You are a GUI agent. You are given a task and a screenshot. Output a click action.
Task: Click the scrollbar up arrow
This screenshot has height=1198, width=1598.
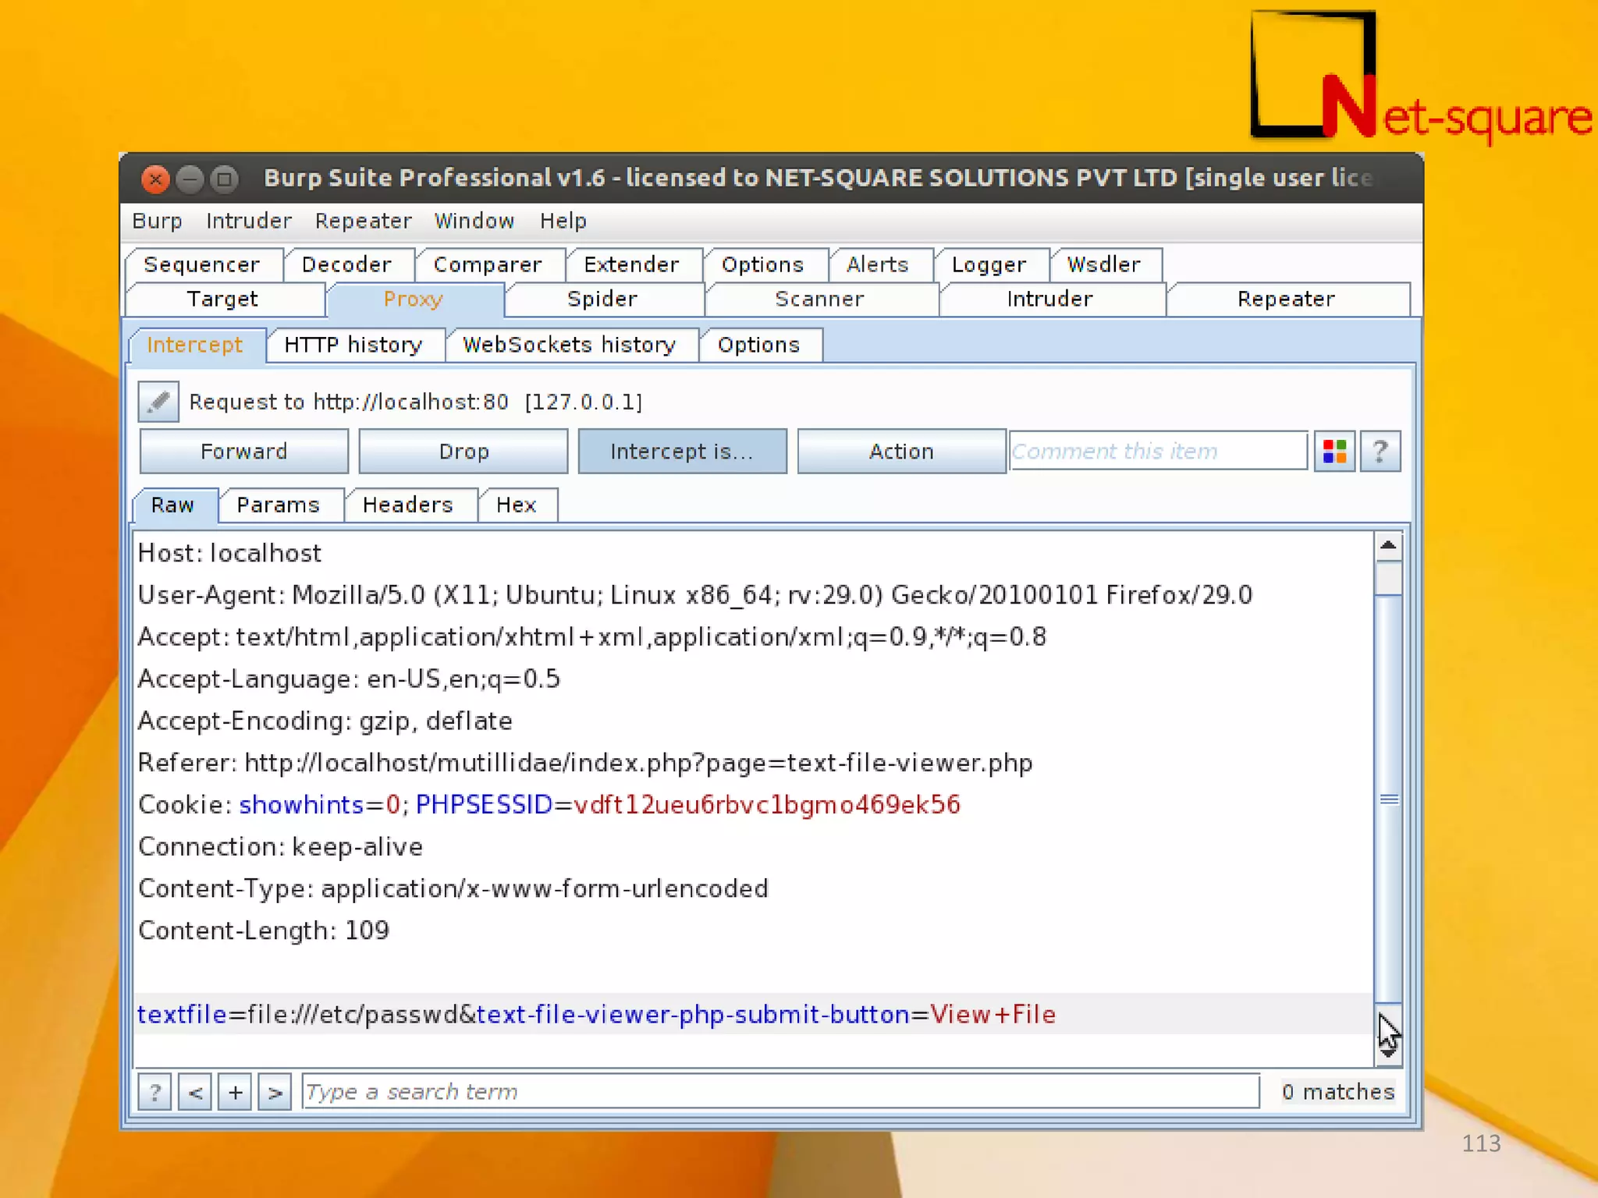1387,546
